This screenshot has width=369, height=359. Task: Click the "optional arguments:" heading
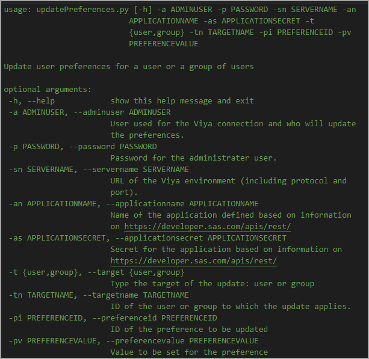tap(48, 90)
